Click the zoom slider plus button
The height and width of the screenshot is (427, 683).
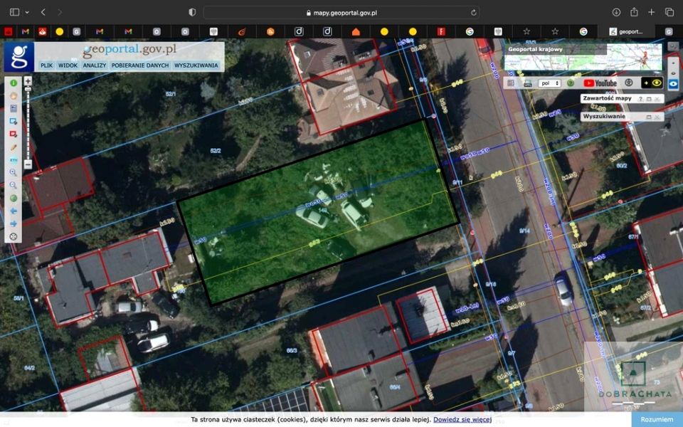coord(28,81)
